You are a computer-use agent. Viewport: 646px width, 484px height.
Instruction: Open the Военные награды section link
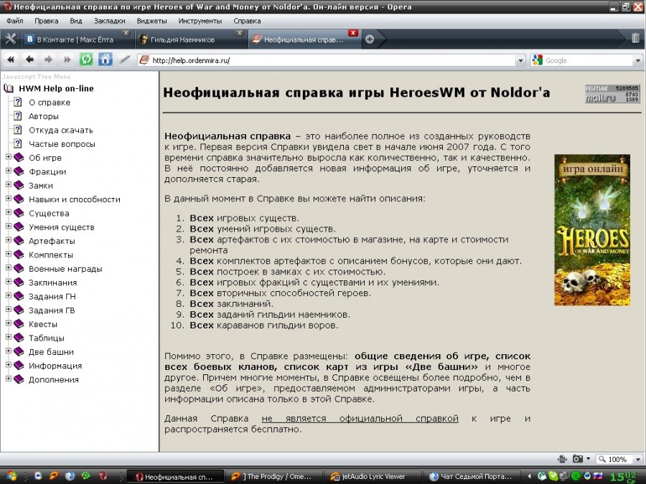(x=65, y=269)
